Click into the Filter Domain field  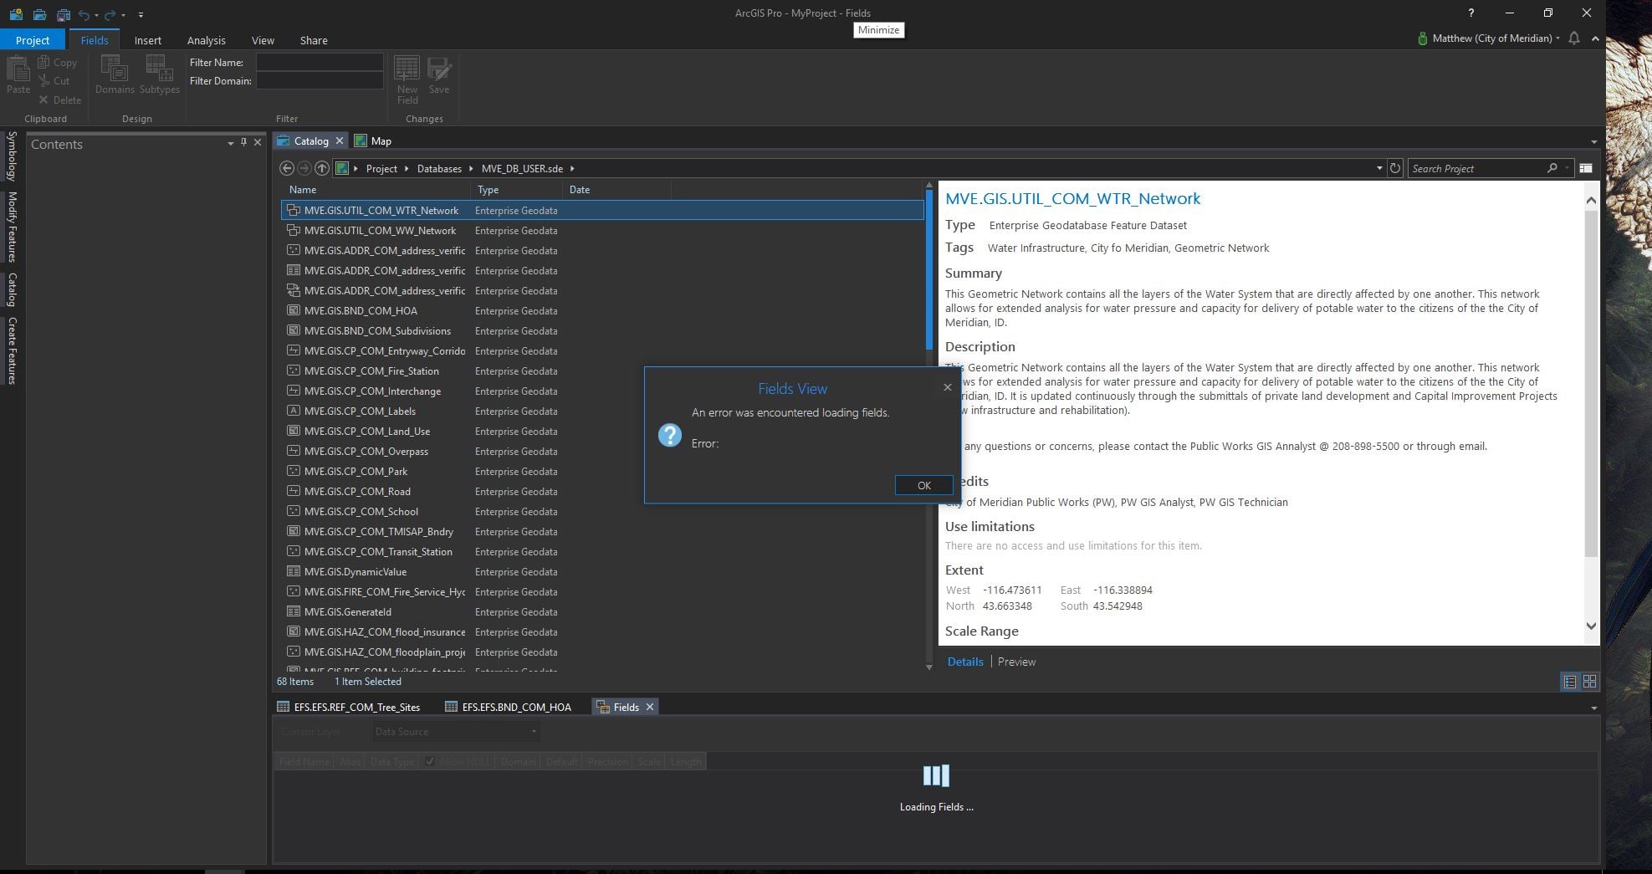[320, 80]
